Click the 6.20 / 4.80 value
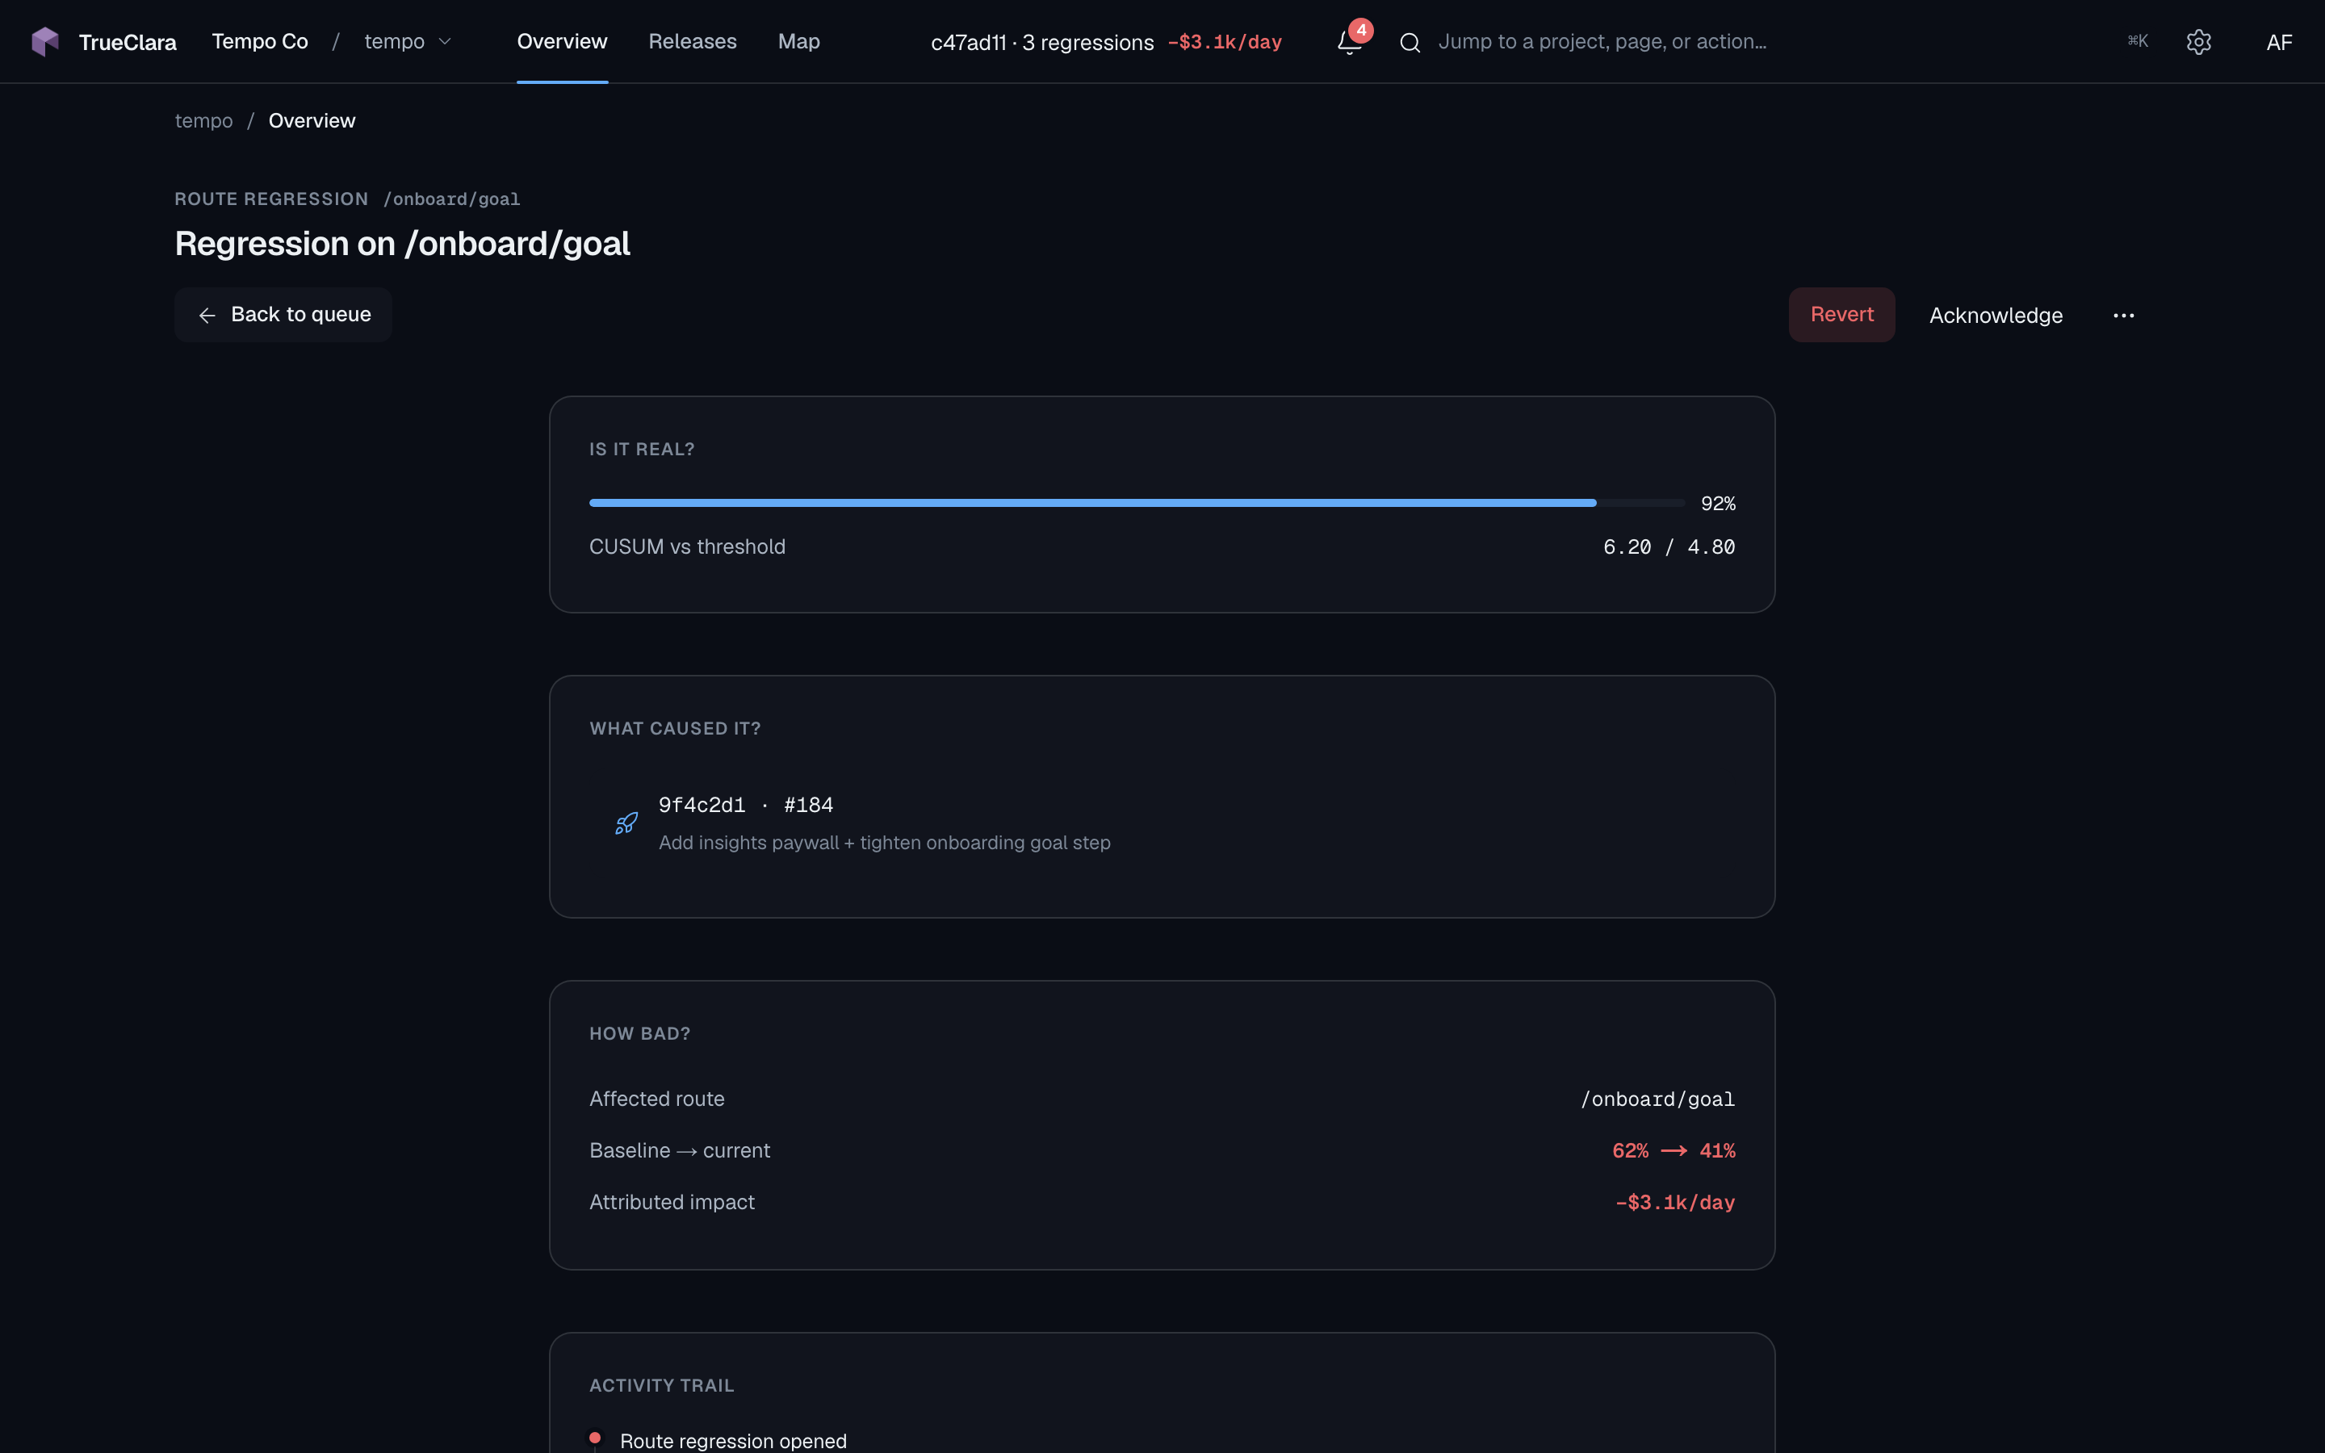 [1669, 546]
